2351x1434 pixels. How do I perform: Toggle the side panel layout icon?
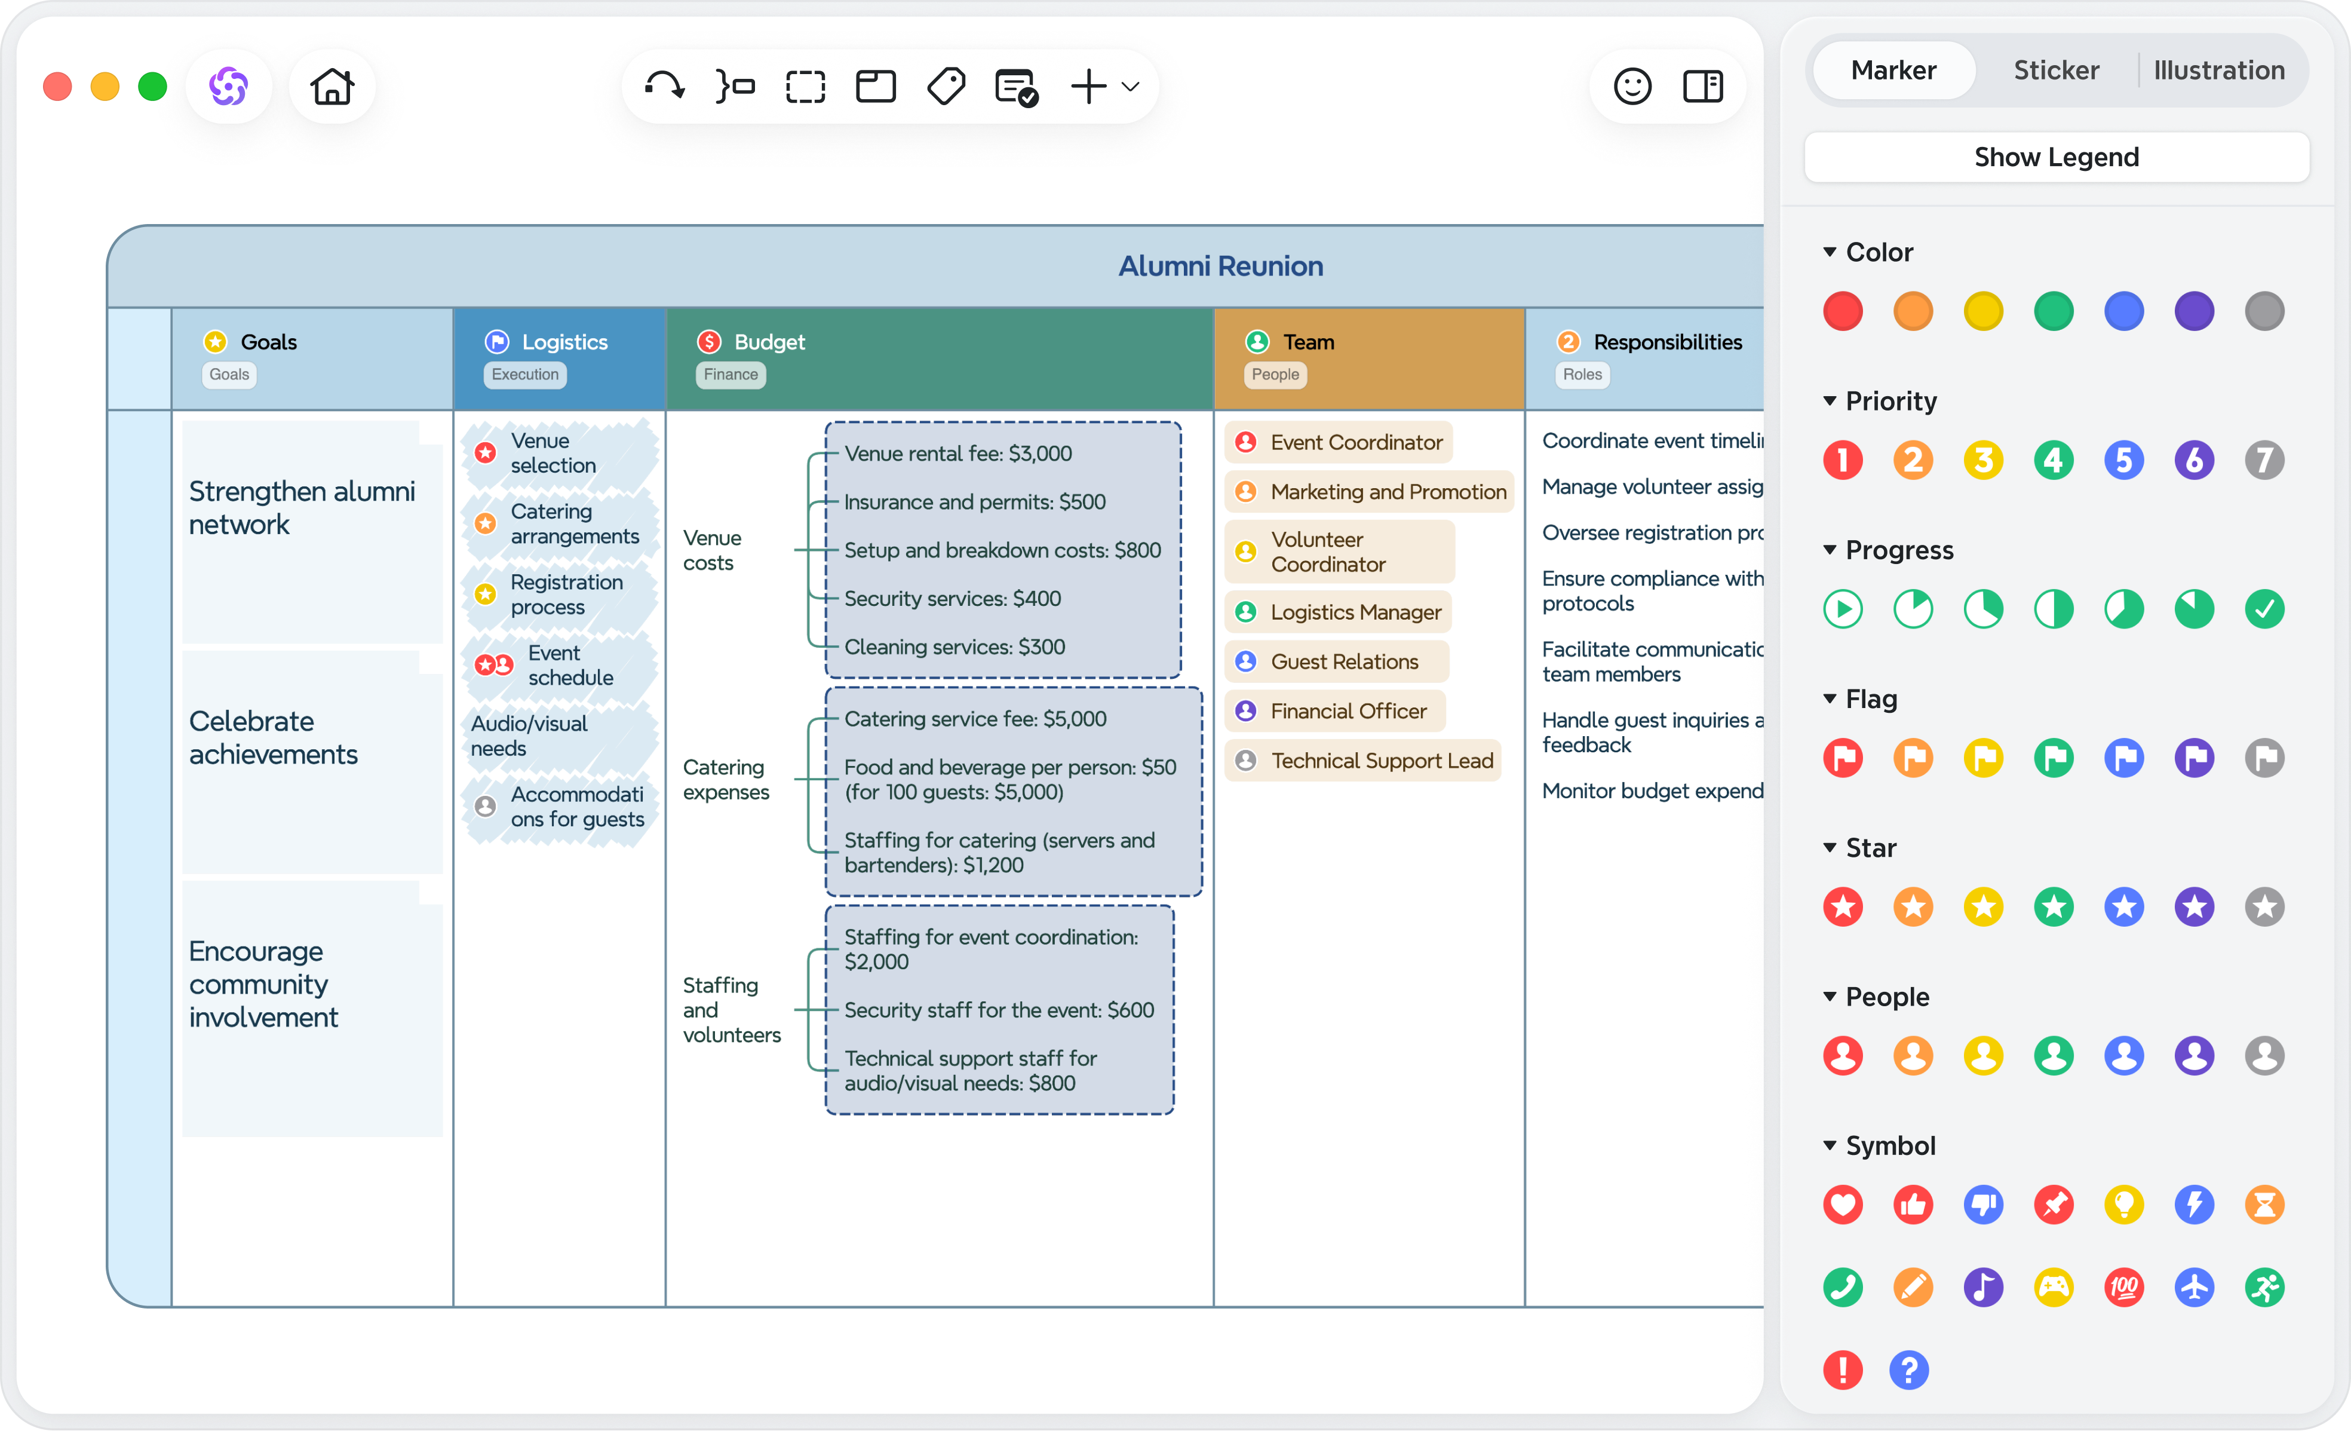pos(1703,87)
